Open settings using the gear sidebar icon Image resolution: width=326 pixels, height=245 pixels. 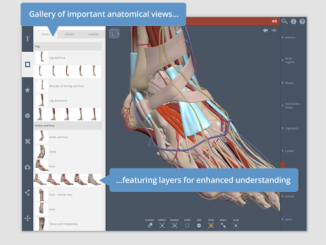(x=27, y=115)
